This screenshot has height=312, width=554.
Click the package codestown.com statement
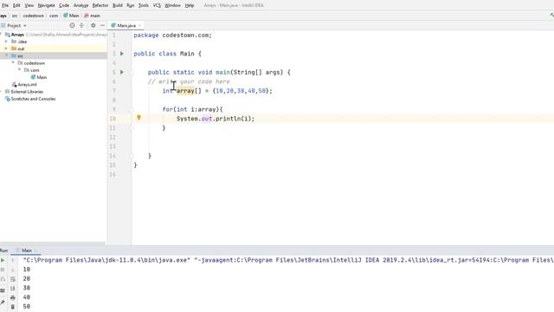(173, 35)
